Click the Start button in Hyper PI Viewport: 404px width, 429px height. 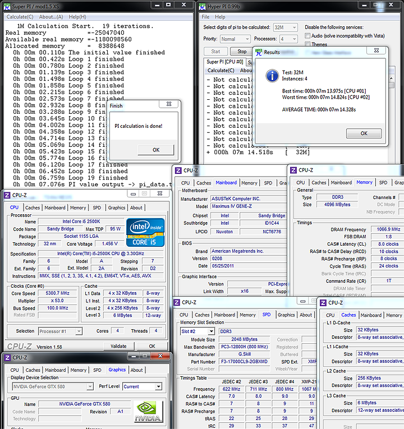(x=215, y=52)
